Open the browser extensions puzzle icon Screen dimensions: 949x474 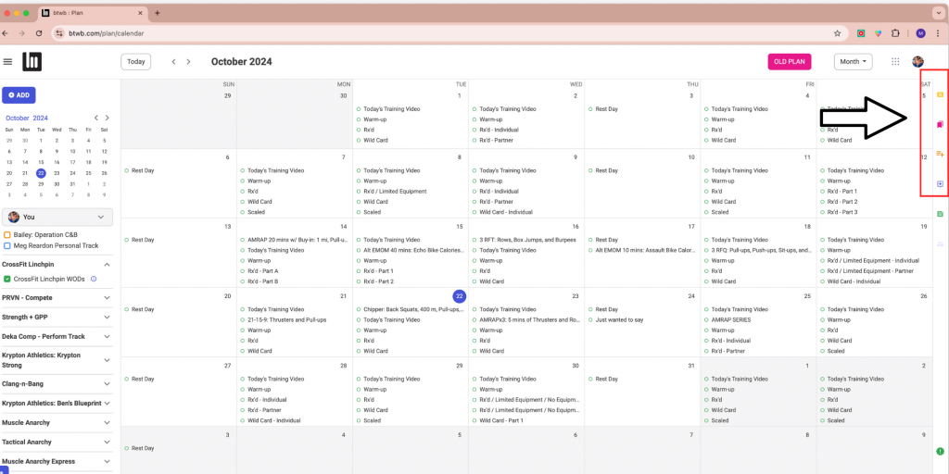click(x=896, y=33)
